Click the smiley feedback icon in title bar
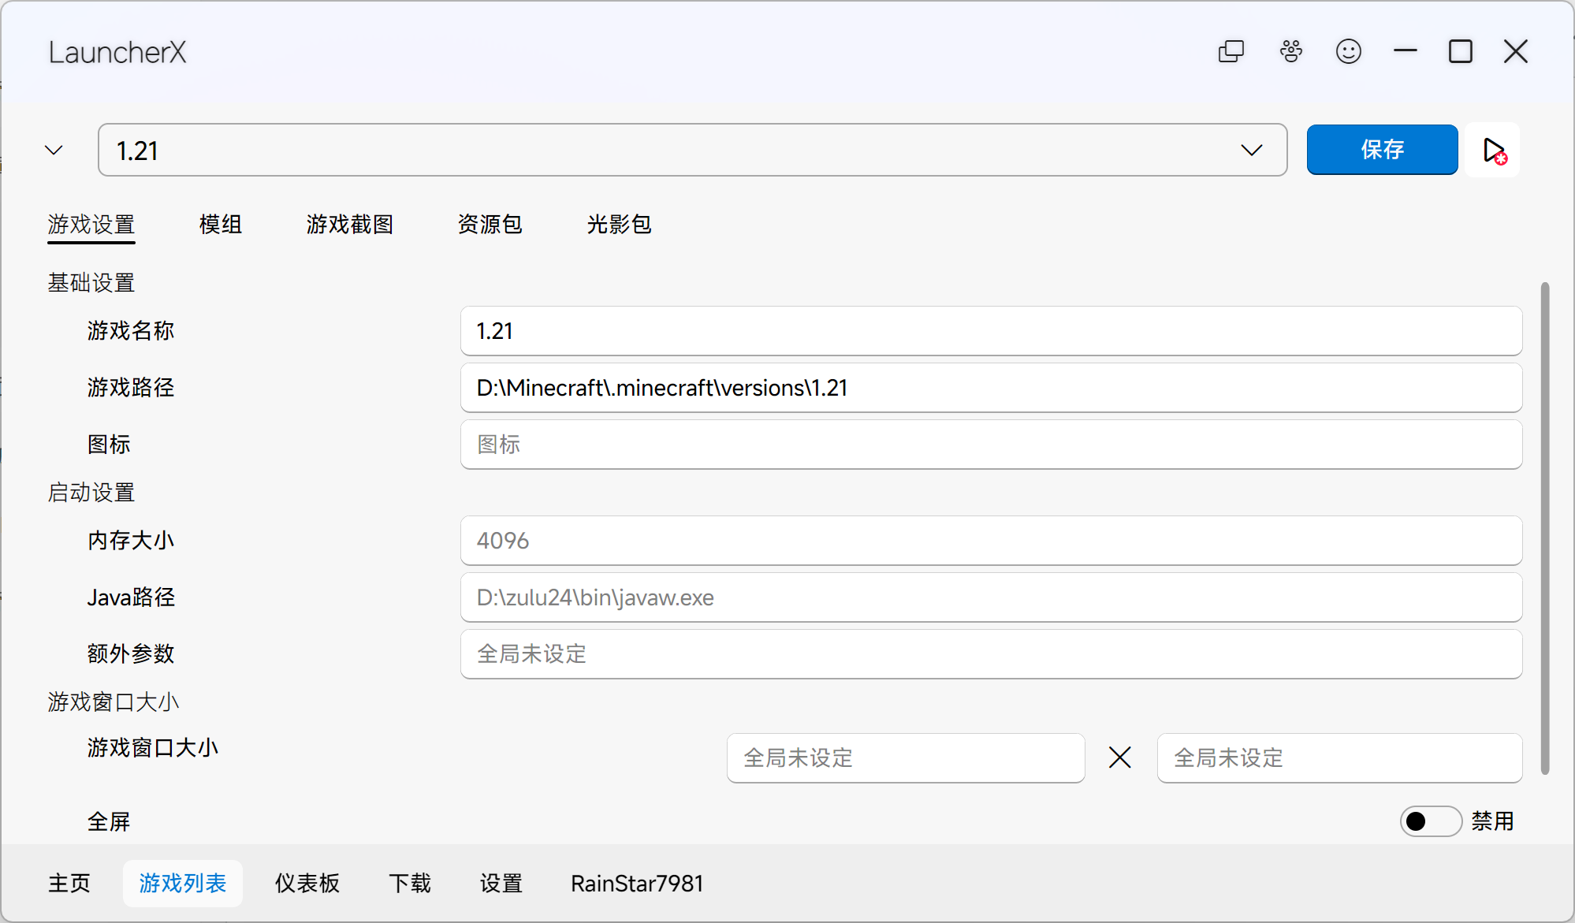This screenshot has width=1575, height=923. (x=1349, y=51)
